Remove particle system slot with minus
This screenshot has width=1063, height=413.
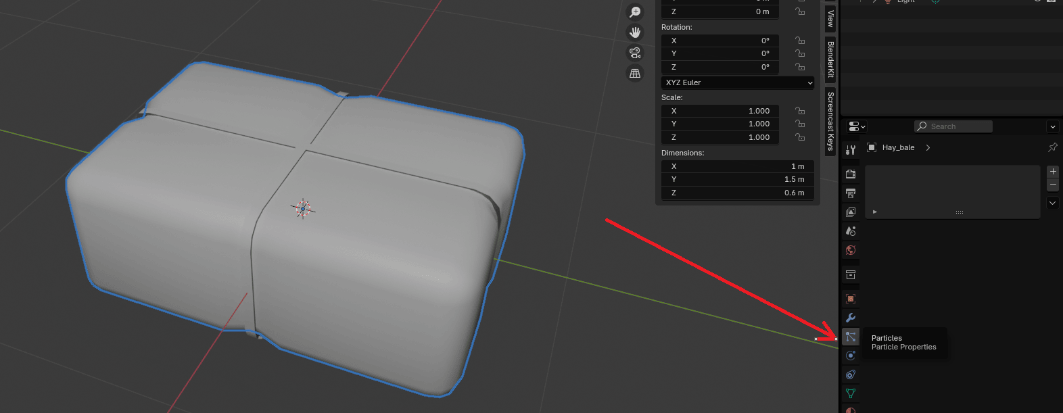1052,185
